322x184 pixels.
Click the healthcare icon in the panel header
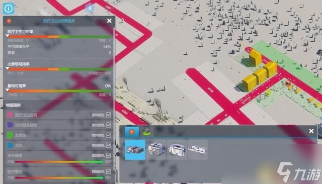tap(9, 21)
